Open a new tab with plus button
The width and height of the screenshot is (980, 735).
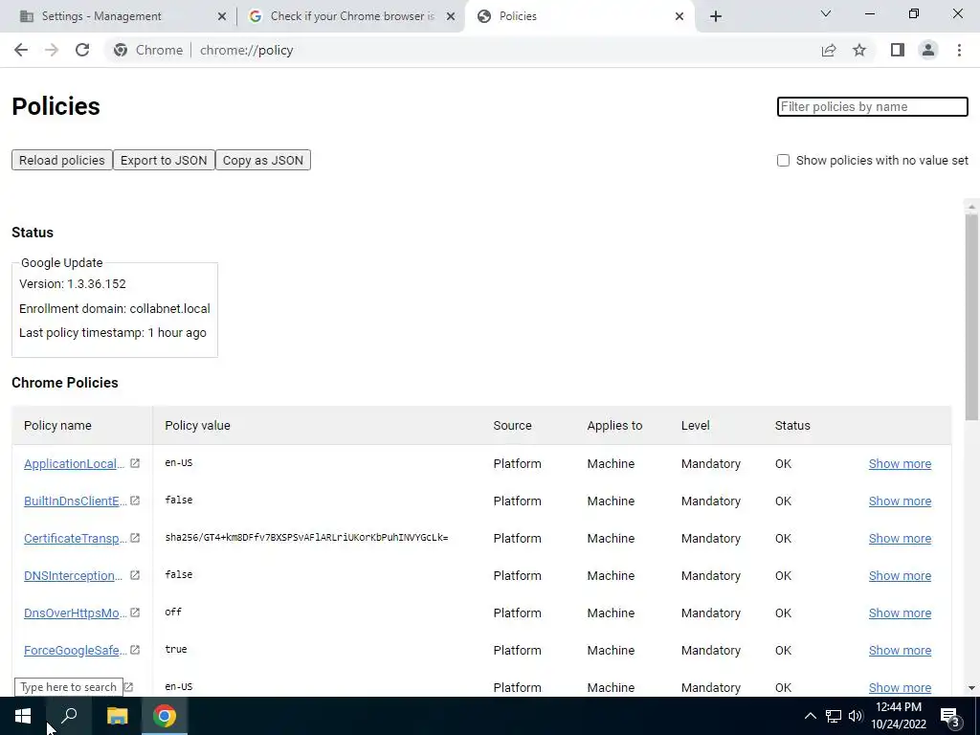coord(716,16)
